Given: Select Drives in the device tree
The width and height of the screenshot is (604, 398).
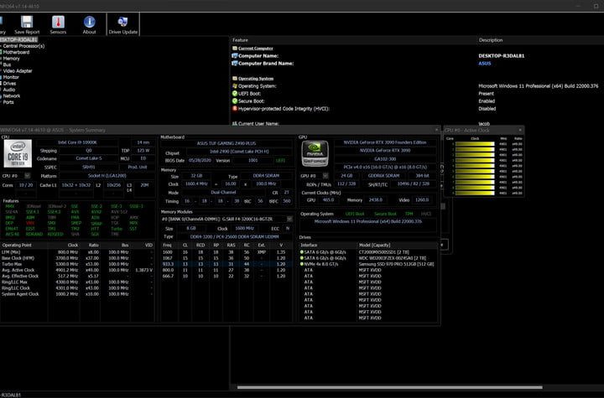Looking at the screenshot, I should [x=9, y=84].
